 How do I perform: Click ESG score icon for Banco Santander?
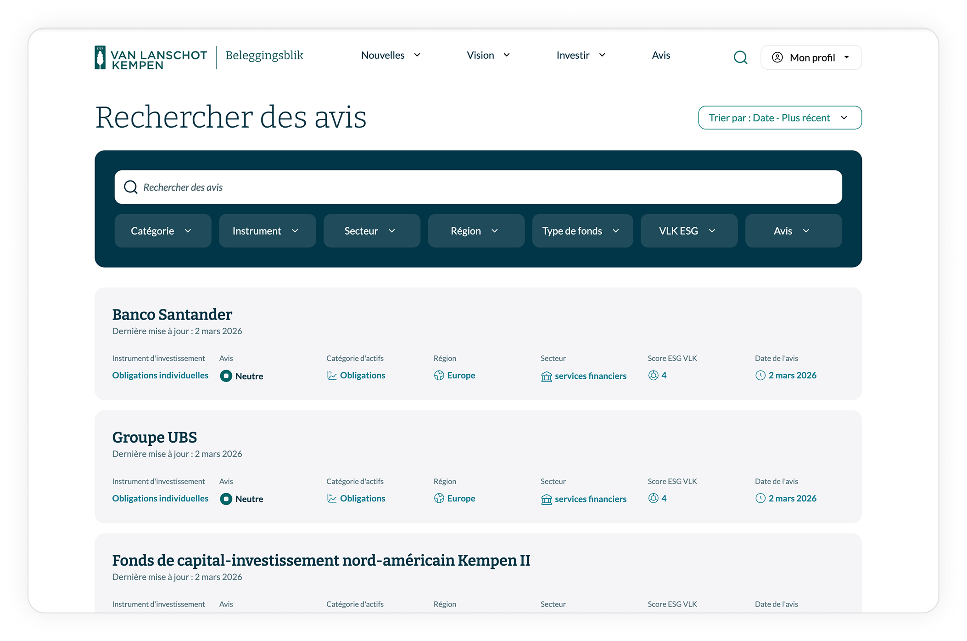pyautogui.click(x=653, y=376)
